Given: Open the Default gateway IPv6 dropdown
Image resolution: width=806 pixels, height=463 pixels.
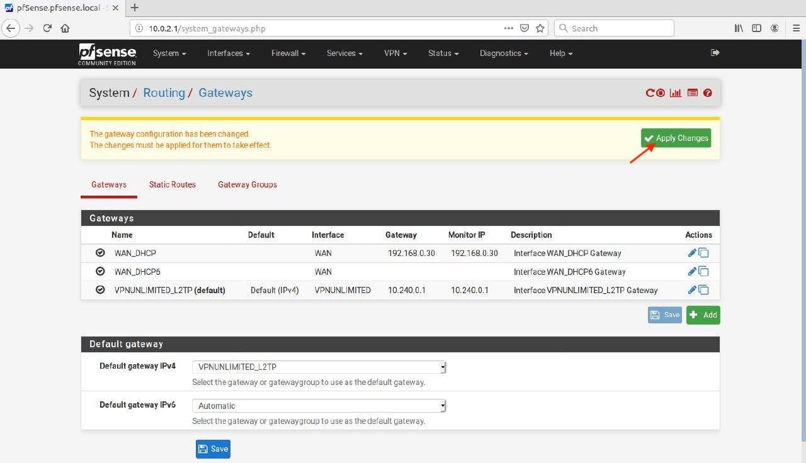Looking at the screenshot, I should pos(319,406).
